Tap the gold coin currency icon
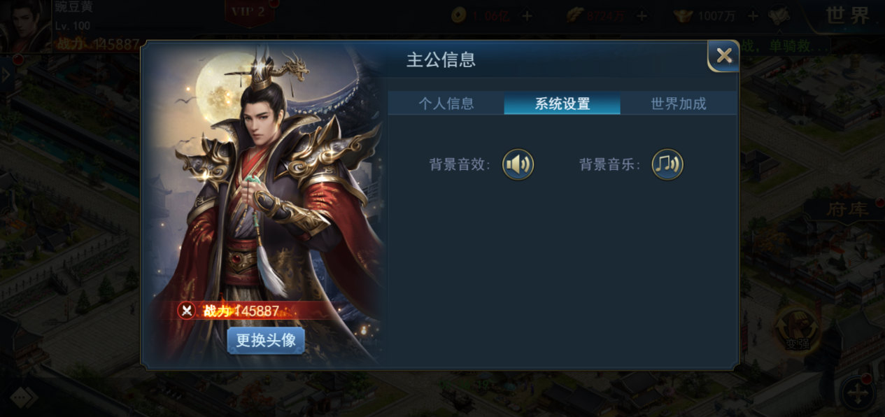Viewport: 885px width, 417px height. point(458,15)
